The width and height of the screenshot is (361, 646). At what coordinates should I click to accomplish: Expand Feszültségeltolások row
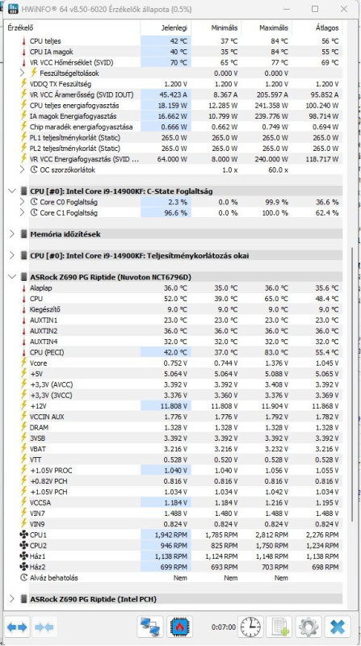coord(23,73)
